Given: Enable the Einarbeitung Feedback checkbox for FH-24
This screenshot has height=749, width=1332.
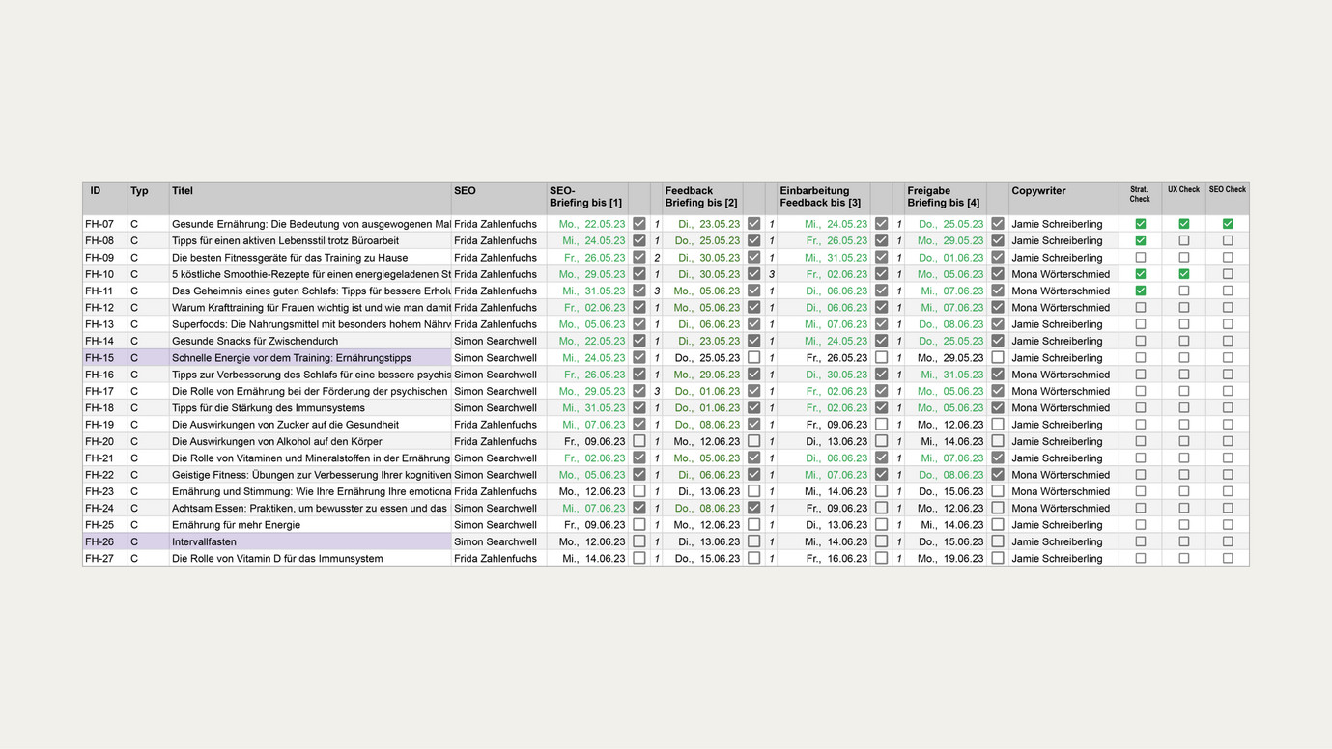Looking at the screenshot, I should tap(881, 509).
